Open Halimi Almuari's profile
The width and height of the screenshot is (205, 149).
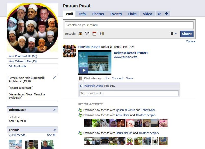tap(124, 133)
